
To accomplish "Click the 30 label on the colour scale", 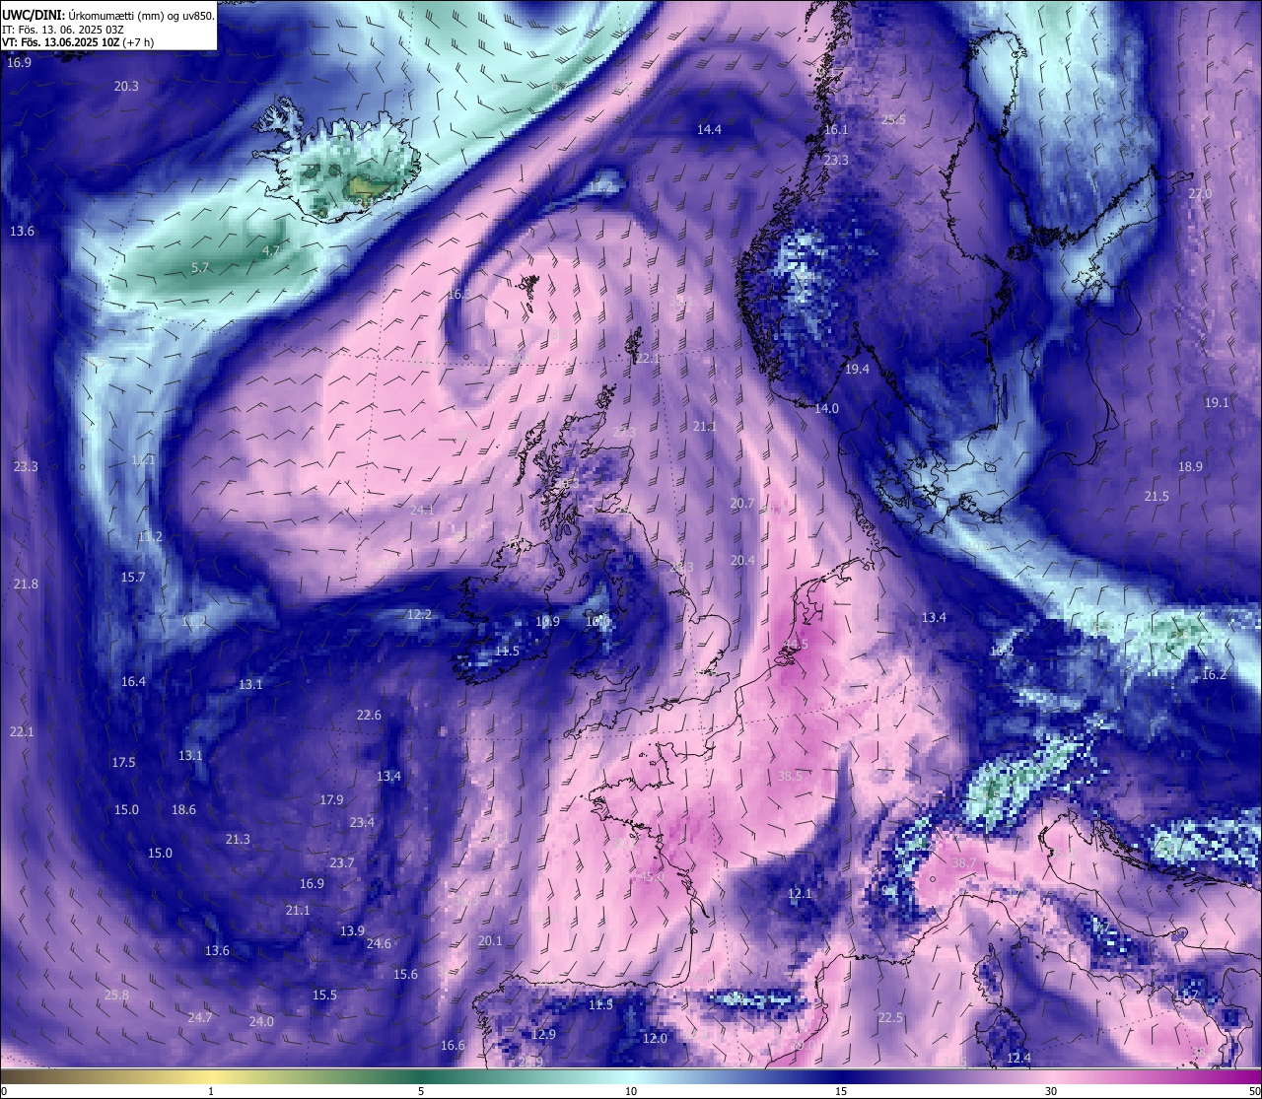I will [1051, 1091].
